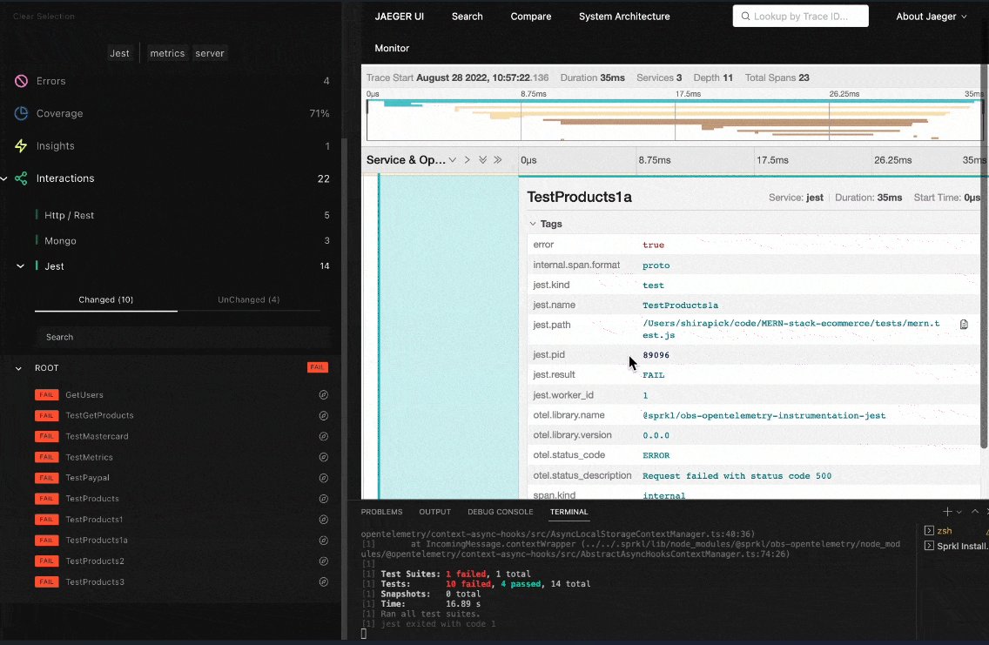Select the server filter tag
This screenshot has height=645, width=989.
(210, 53)
